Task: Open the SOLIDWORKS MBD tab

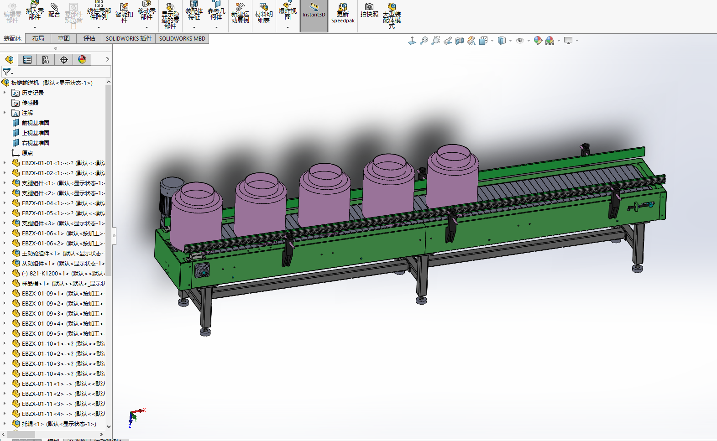Action: point(182,39)
